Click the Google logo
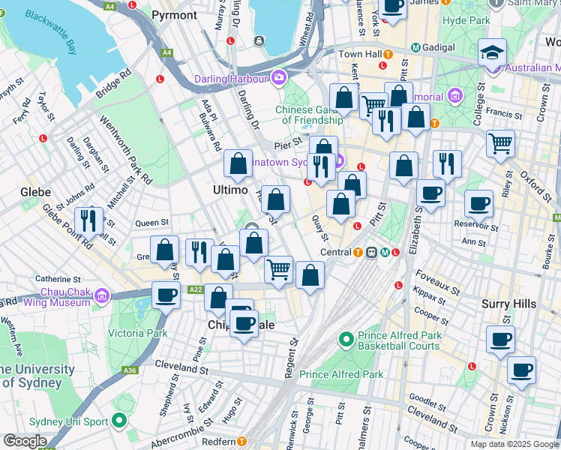Screen dimensions: 561x450 coord(24,440)
